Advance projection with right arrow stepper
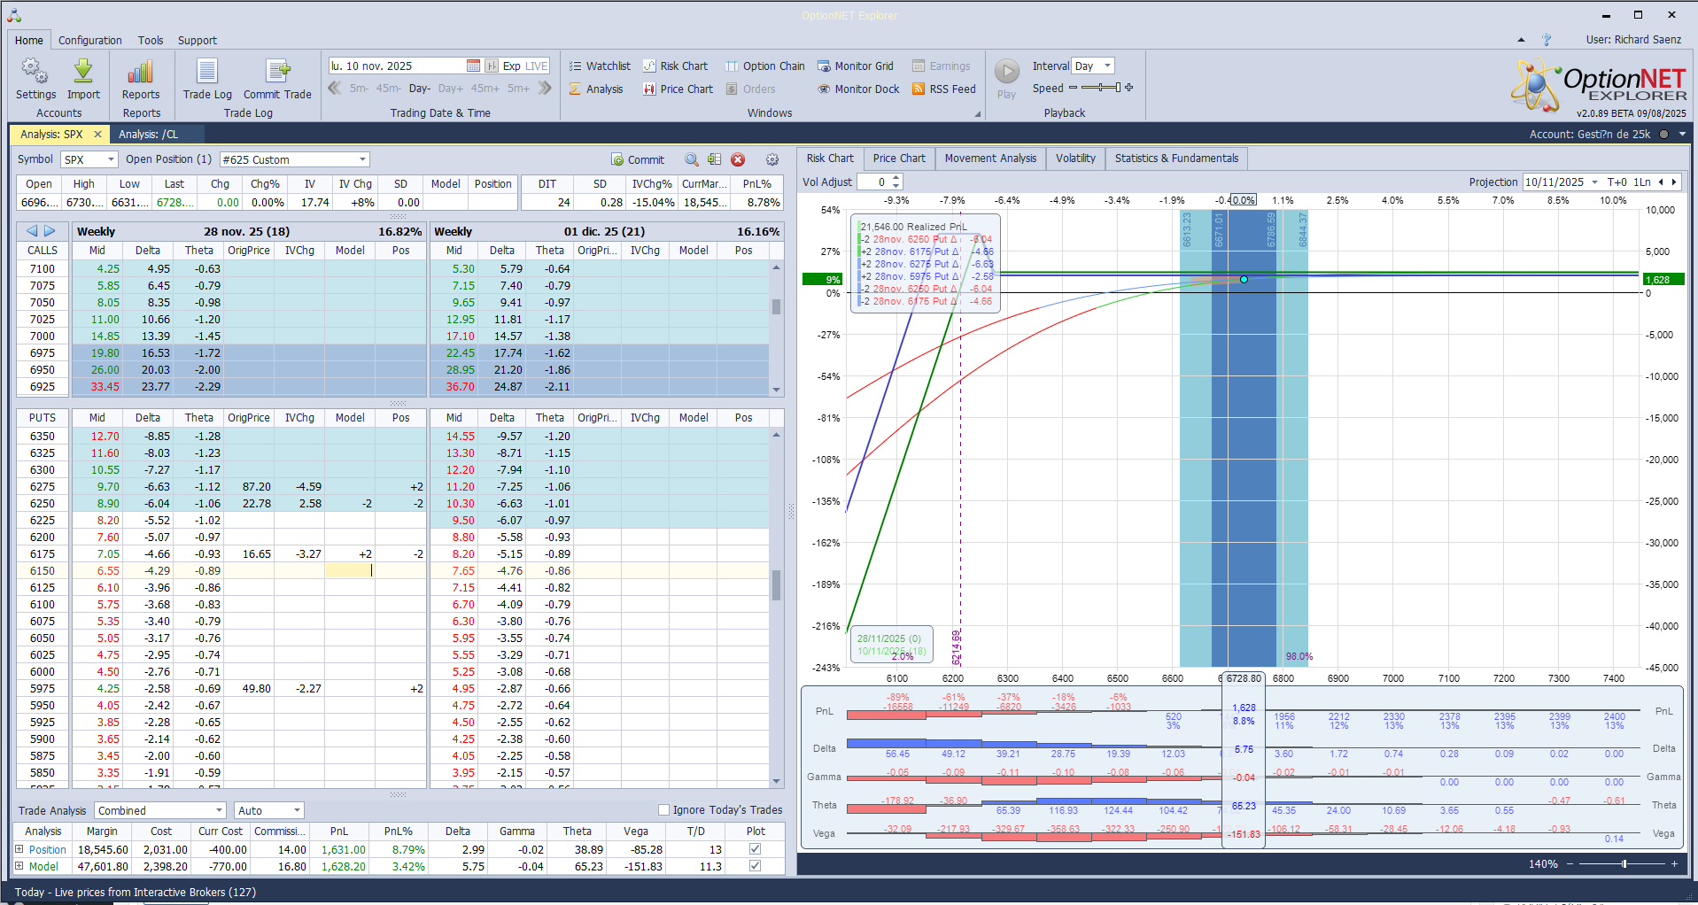This screenshot has height=905, width=1698. click(1673, 182)
